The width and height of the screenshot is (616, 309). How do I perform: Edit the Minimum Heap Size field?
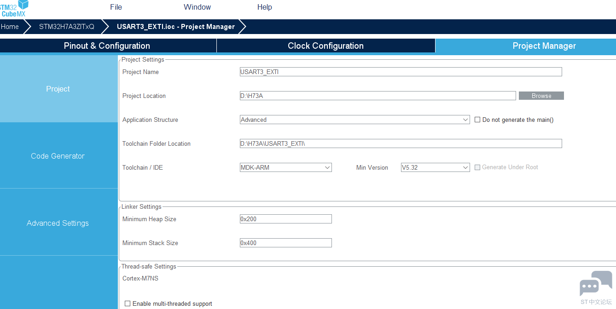click(x=285, y=219)
